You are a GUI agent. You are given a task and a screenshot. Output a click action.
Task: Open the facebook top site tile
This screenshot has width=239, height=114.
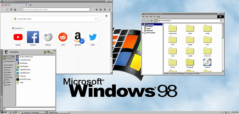pyautogui.click(x=33, y=37)
